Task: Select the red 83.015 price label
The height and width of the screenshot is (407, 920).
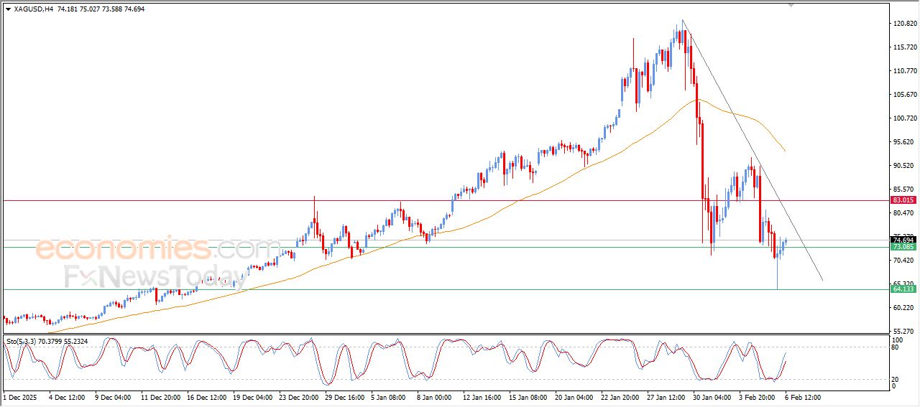Action: tap(903, 200)
